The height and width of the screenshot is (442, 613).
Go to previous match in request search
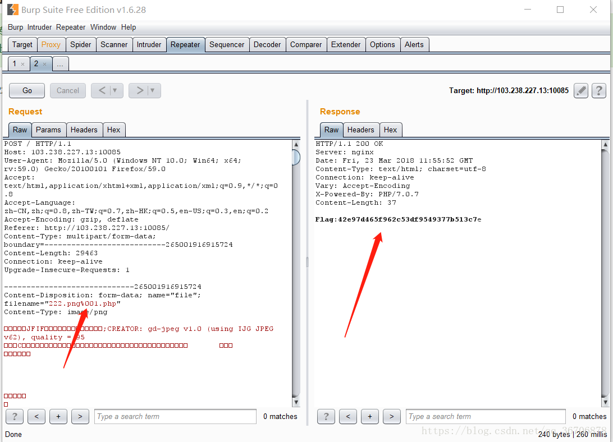[x=36, y=417]
